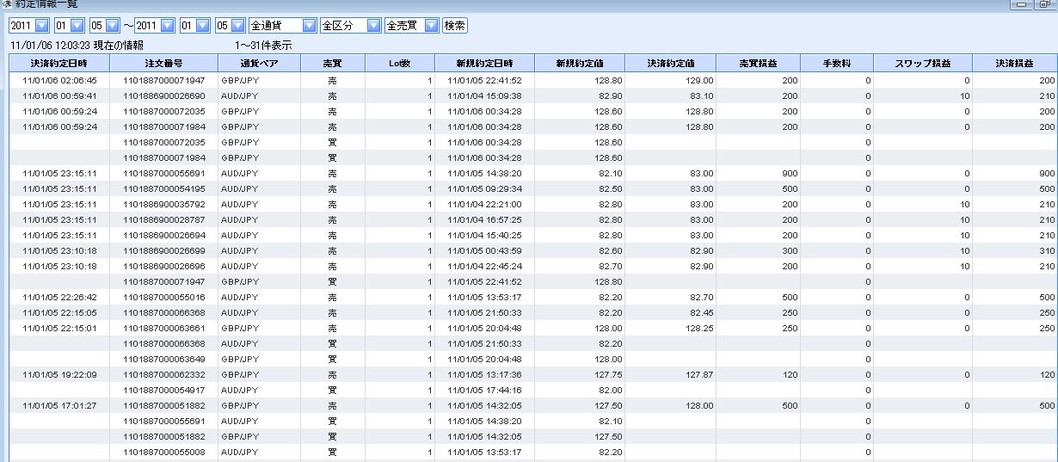
Task: Click new-order time 11/01/04 16:57:25
Action: (484, 219)
